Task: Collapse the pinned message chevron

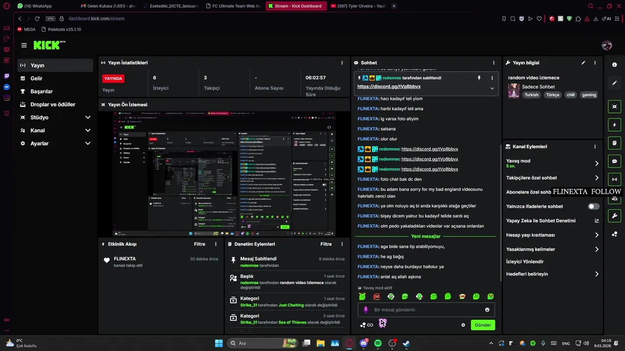Action: pyautogui.click(x=492, y=88)
